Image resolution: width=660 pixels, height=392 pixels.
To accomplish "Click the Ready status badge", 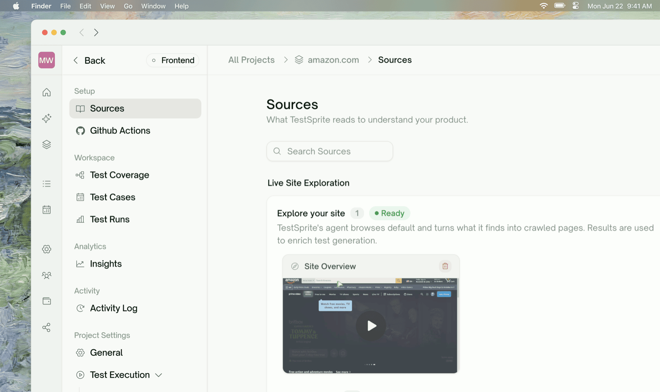I will tap(389, 213).
